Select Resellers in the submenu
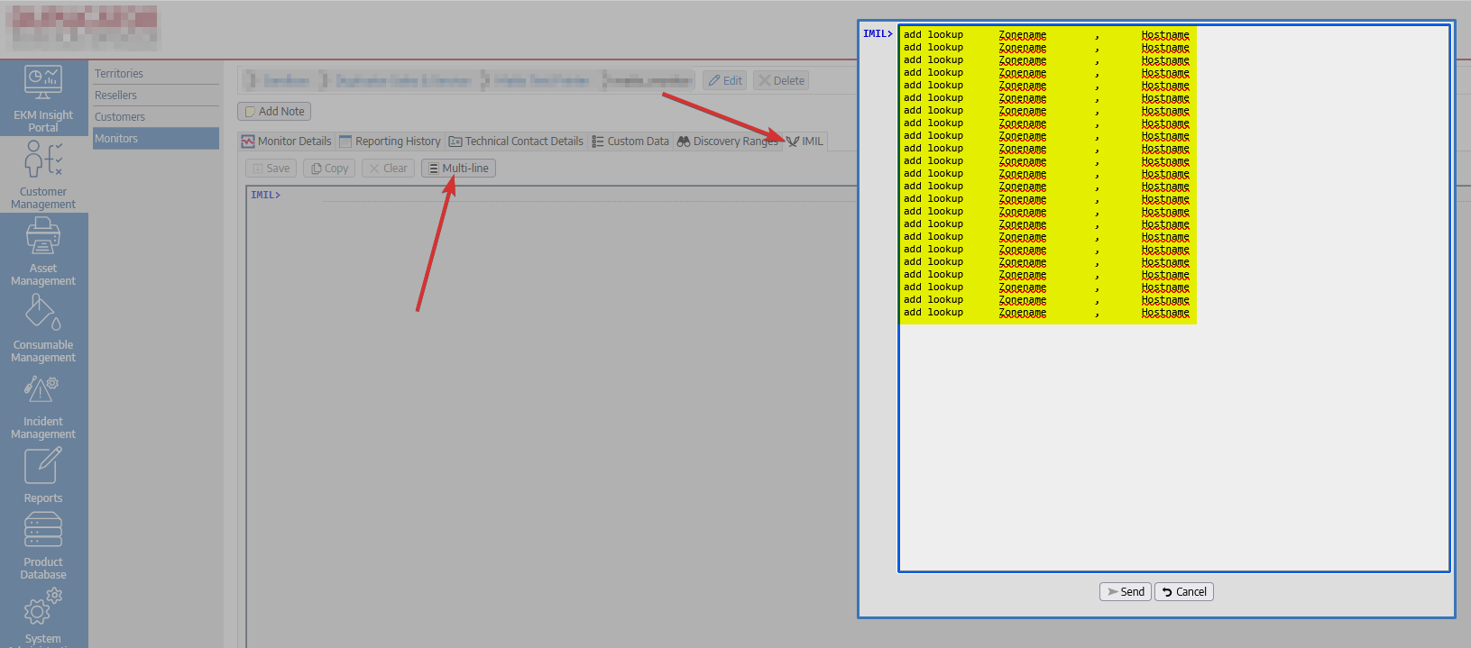The image size is (1471, 648). point(116,96)
